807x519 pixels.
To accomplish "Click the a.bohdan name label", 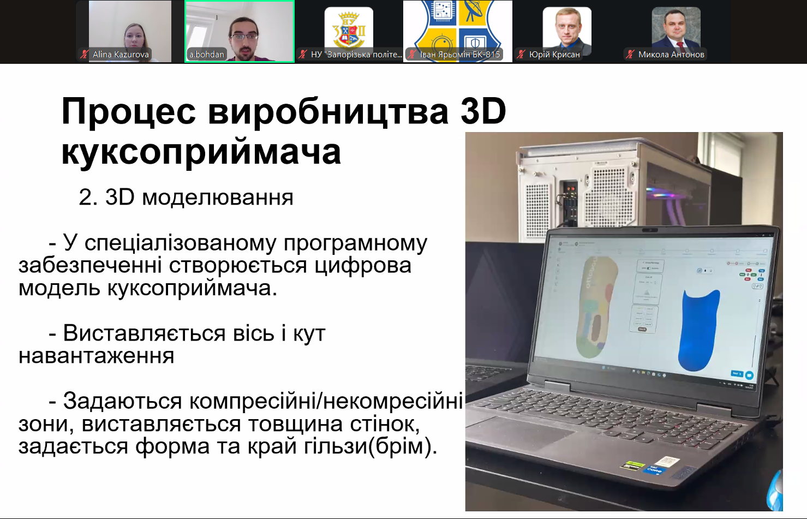I will 207,54.
